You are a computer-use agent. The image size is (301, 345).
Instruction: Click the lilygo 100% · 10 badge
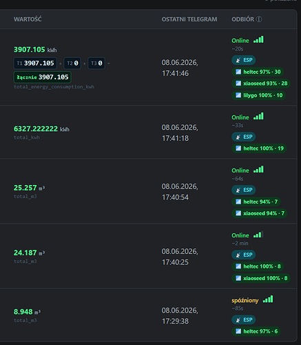pyautogui.click(x=258, y=95)
